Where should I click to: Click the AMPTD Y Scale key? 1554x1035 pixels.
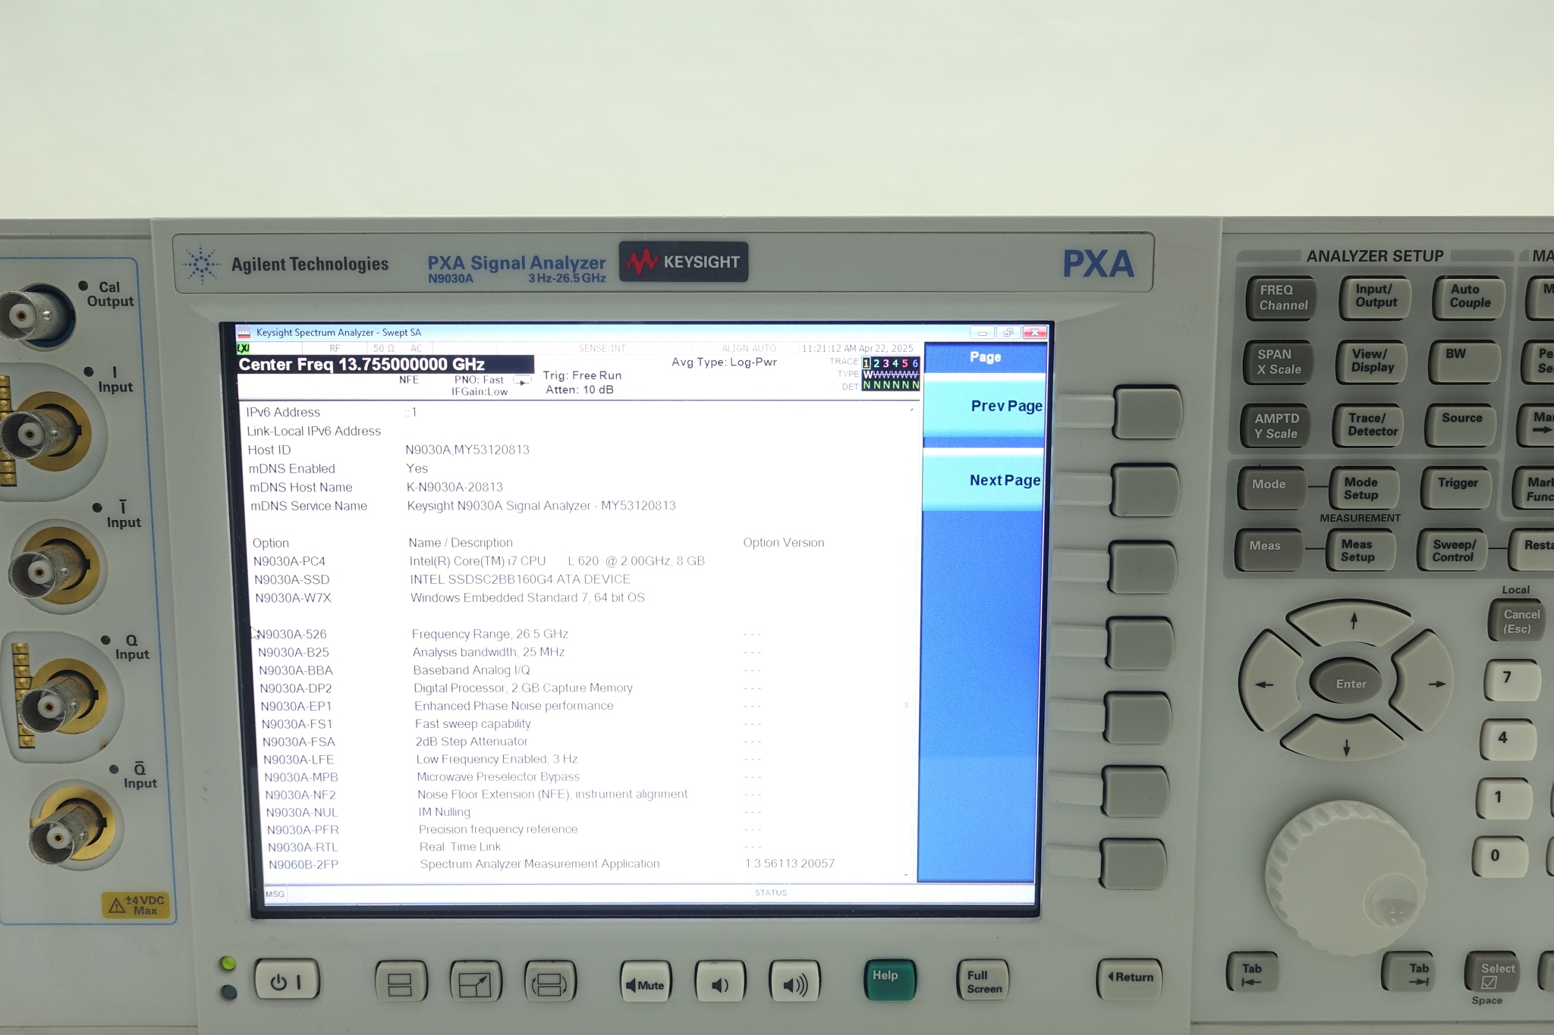(x=1276, y=426)
